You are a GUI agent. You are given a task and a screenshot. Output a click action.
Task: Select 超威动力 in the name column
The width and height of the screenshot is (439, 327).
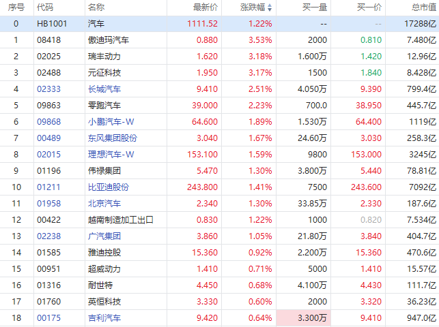click(x=104, y=269)
